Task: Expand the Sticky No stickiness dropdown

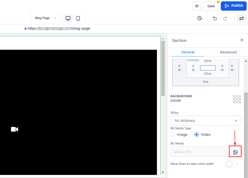Action: click(x=205, y=121)
